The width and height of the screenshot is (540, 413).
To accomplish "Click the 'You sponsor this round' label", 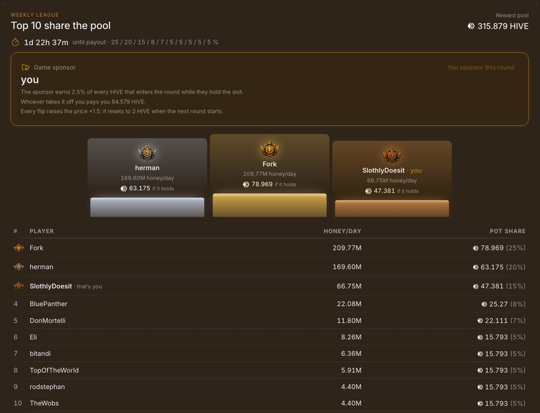I will click(x=480, y=68).
